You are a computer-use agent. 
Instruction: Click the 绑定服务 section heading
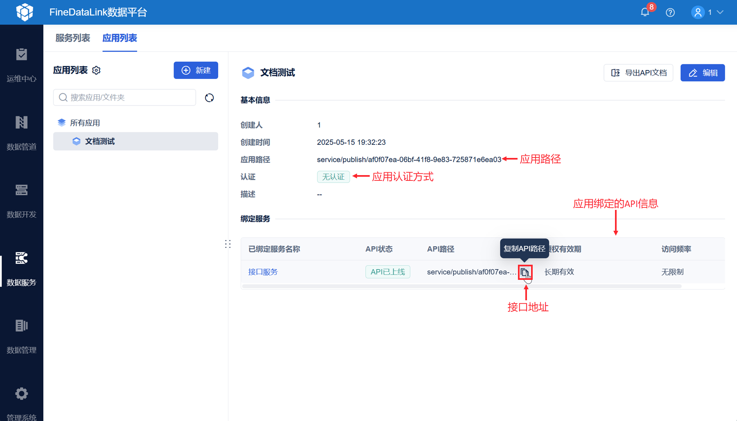(255, 219)
